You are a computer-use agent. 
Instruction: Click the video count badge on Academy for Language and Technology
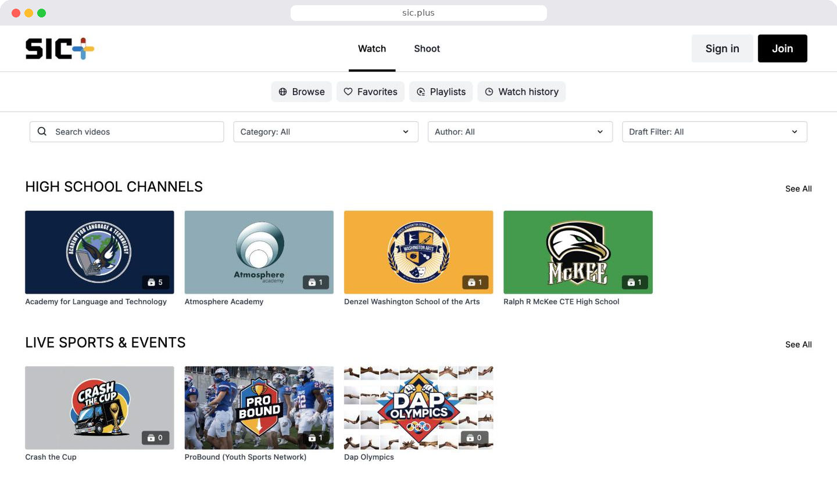[156, 283]
